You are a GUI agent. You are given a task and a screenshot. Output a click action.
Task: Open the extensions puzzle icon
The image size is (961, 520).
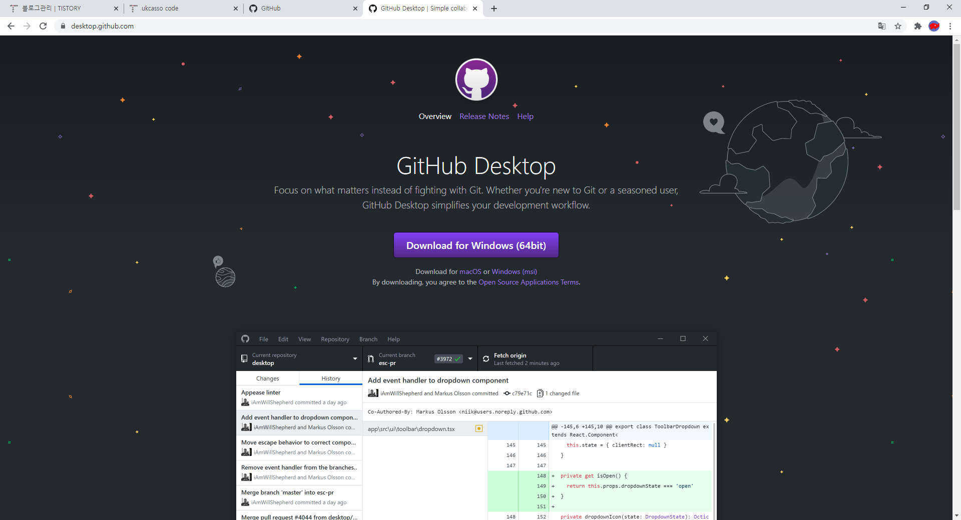point(918,26)
